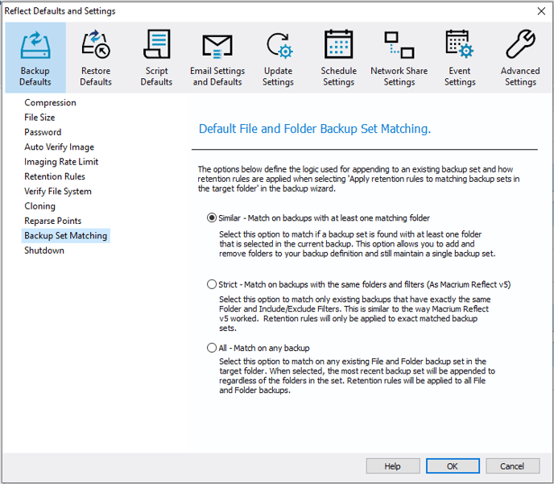Open Imaging Rate Limit page

pos(61,162)
